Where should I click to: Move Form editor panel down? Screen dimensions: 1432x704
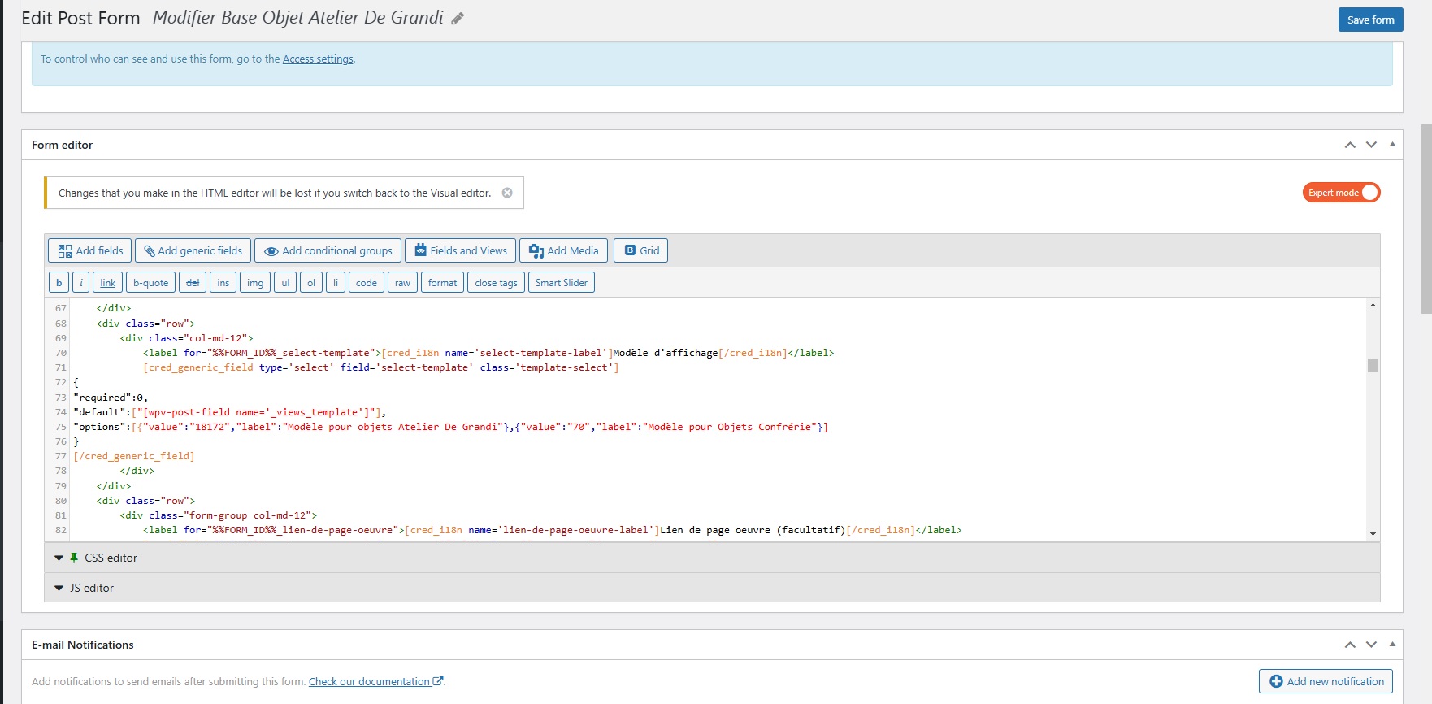pyautogui.click(x=1371, y=145)
